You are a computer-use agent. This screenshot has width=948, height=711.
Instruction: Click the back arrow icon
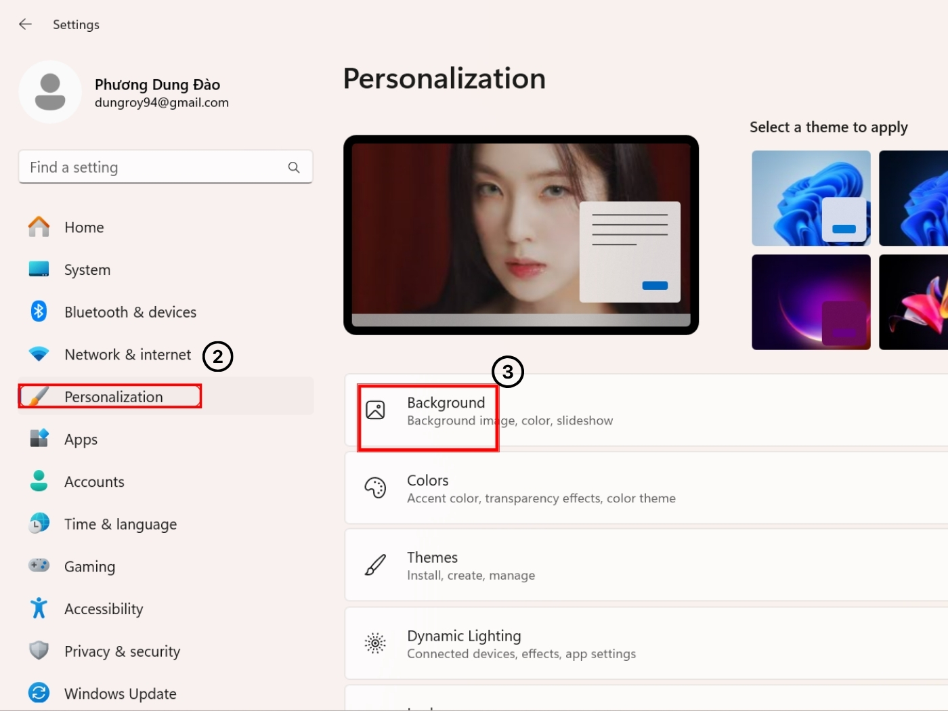coord(26,24)
